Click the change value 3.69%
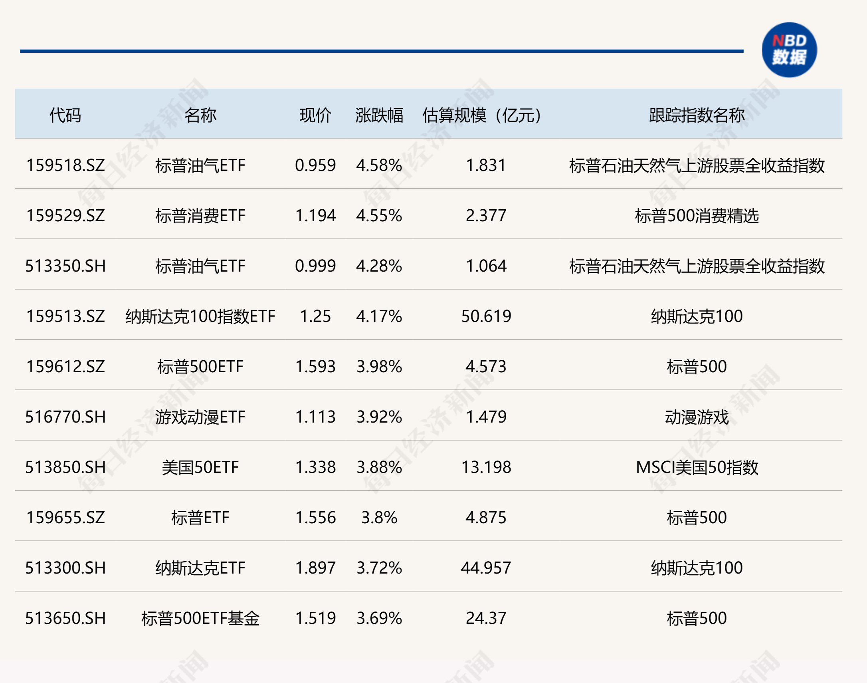The width and height of the screenshot is (867, 683). click(x=379, y=618)
